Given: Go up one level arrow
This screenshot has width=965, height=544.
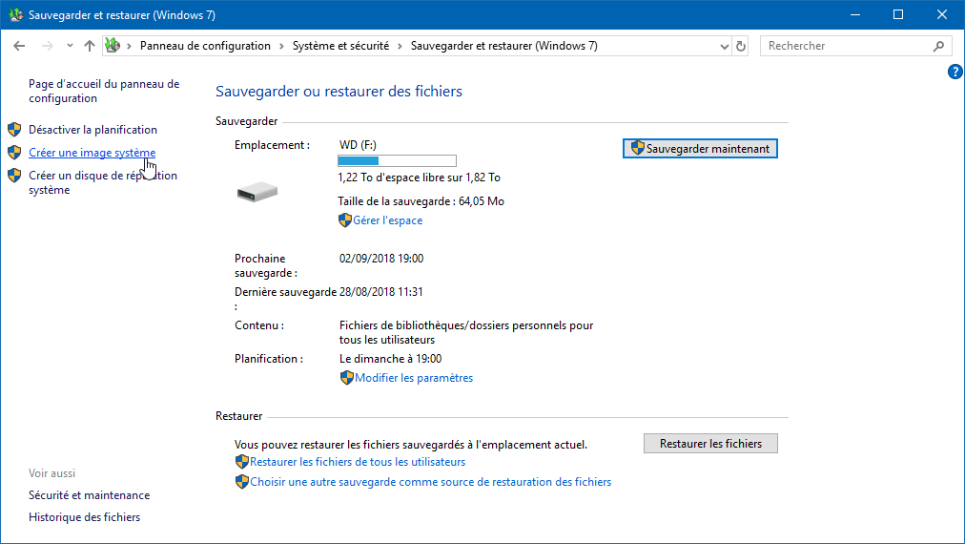Looking at the screenshot, I should 90,46.
